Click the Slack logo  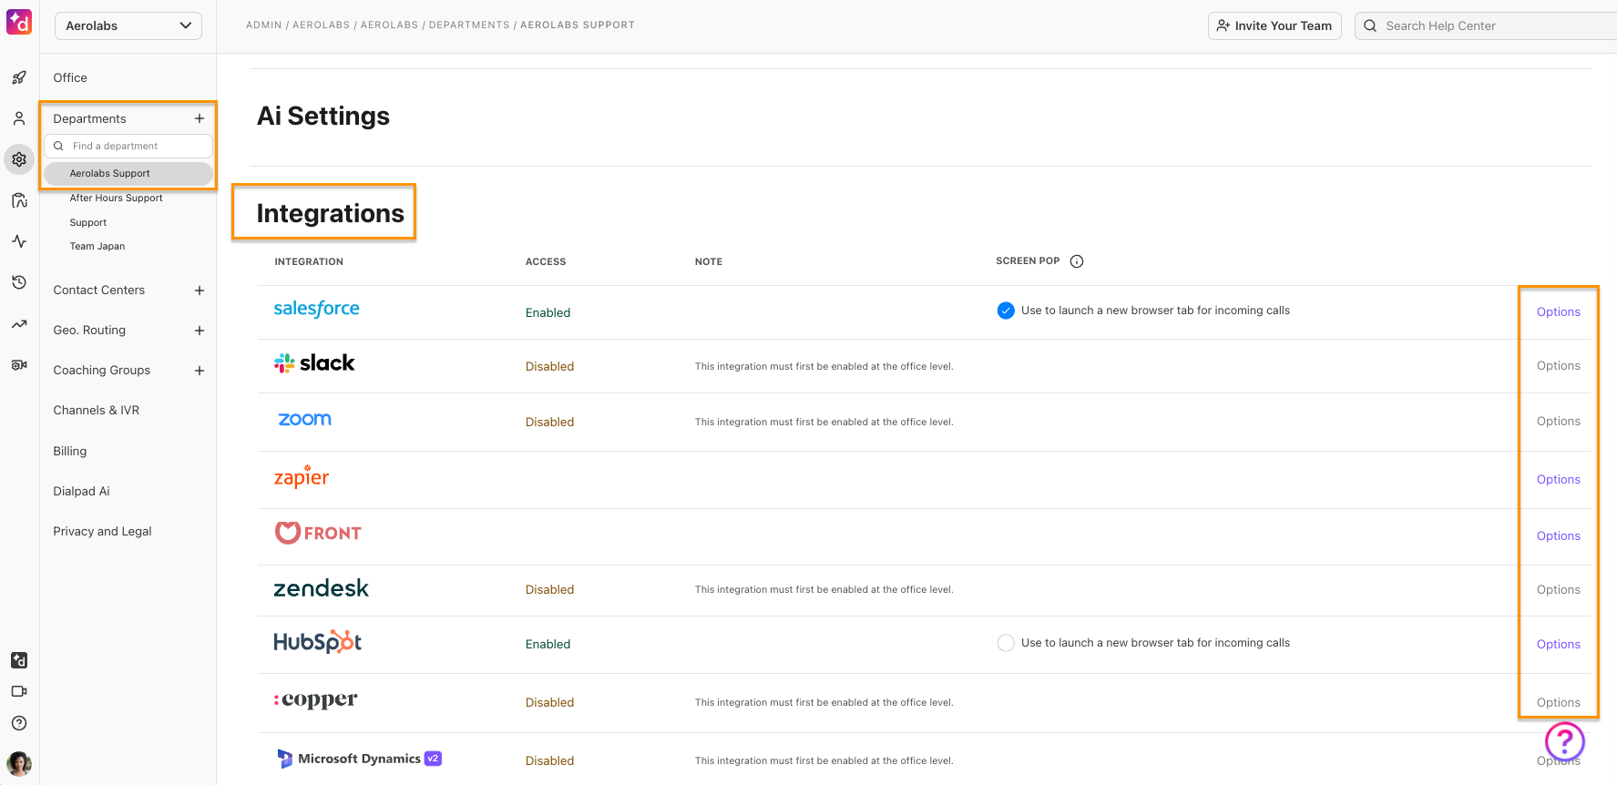coord(314,363)
